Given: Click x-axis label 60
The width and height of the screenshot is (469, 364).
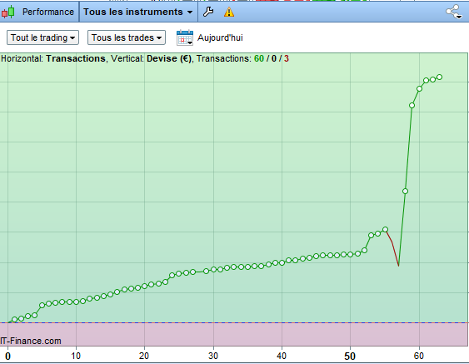Looking at the screenshot, I should point(419,356).
